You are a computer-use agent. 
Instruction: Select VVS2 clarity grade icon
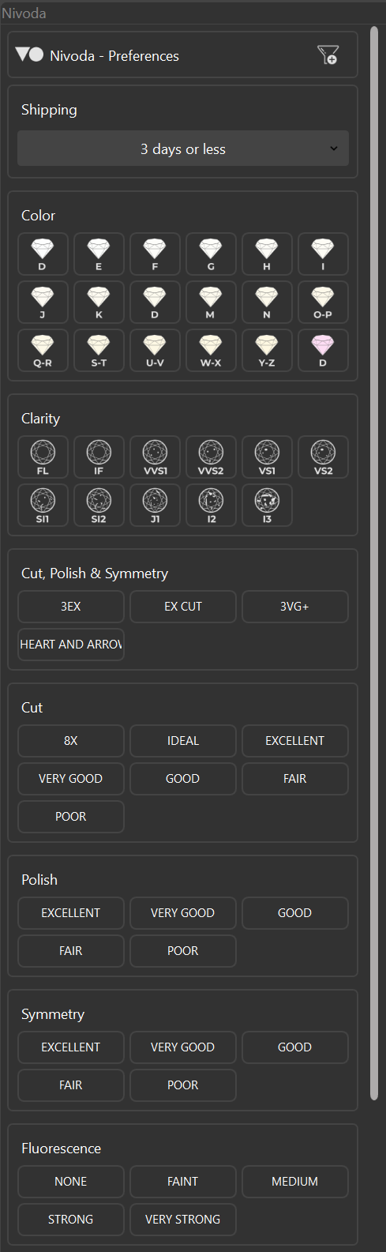tap(211, 457)
